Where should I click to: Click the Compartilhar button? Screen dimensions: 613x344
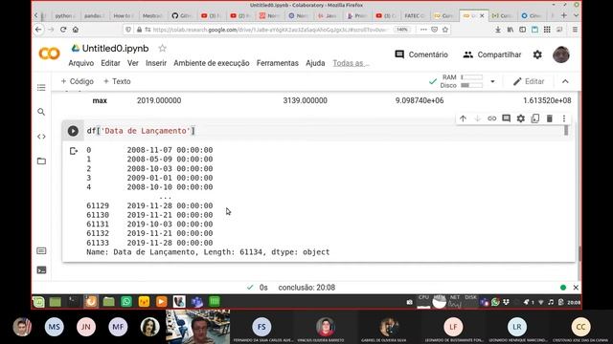click(x=492, y=54)
